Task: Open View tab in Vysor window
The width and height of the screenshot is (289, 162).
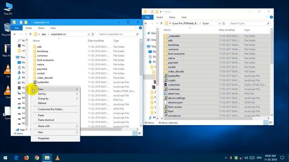Action: coord(184,17)
